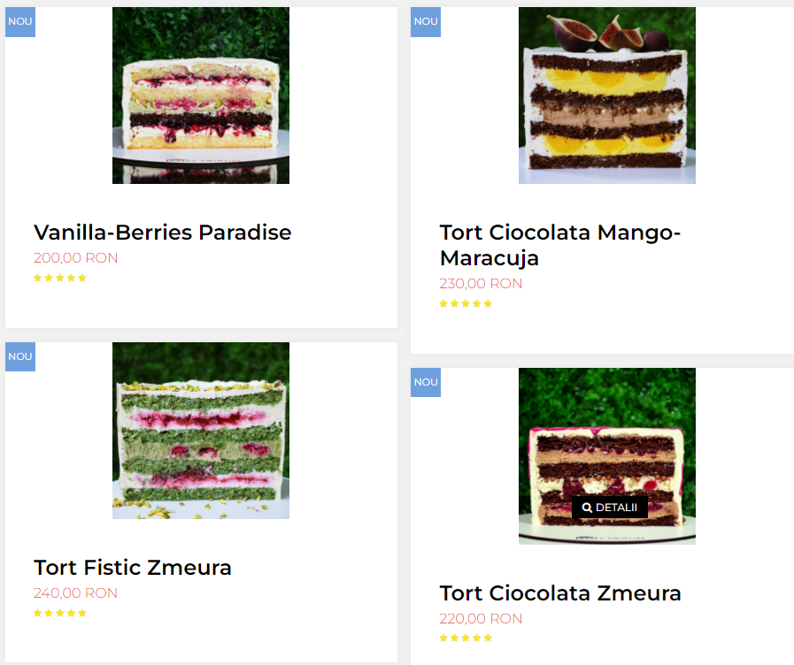Click the 240,00 RON price
The width and height of the screenshot is (794, 665).
pyautogui.click(x=75, y=592)
